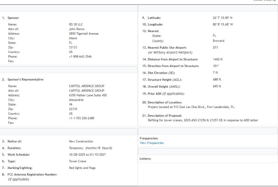Click the Sponsor section heading
278x187 pixels.
pos(13,18)
